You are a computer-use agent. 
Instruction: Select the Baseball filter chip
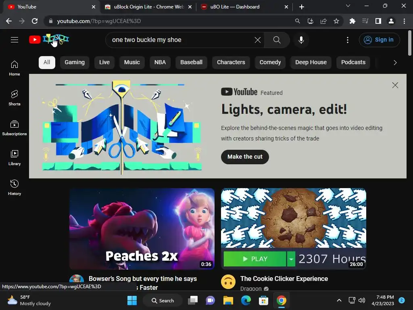pyautogui.click(x=192, y=63)
